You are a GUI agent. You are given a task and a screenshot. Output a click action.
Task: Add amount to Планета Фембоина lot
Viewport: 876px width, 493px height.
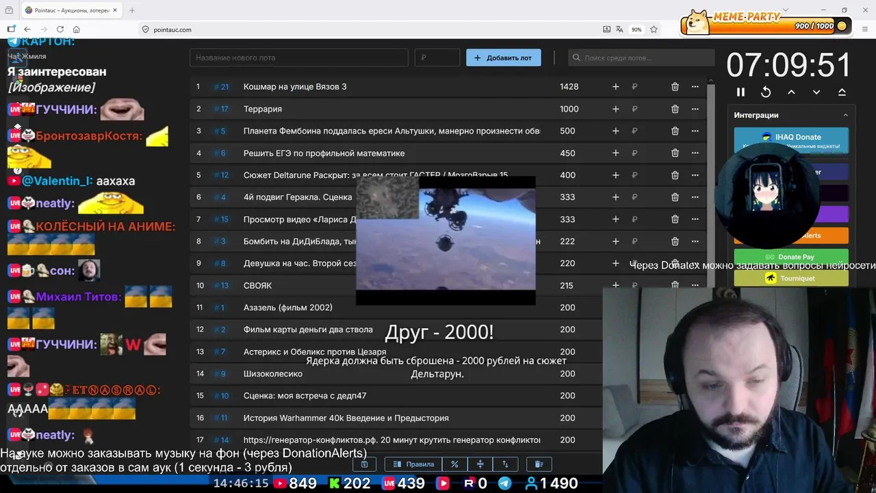click(615, 131)
